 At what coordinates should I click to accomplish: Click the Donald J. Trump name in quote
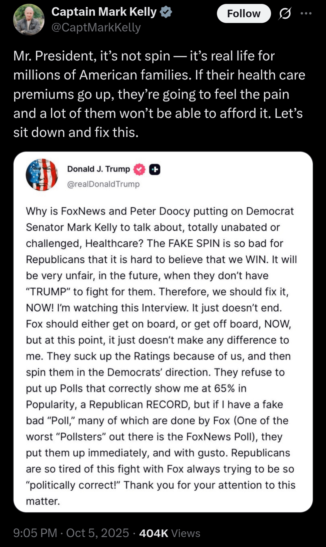[98, 169]
